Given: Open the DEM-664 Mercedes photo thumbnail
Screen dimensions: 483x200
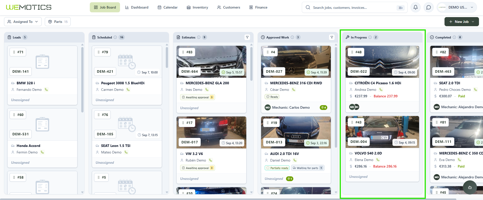Looking at the screenshot, I should tap(211, 62).
